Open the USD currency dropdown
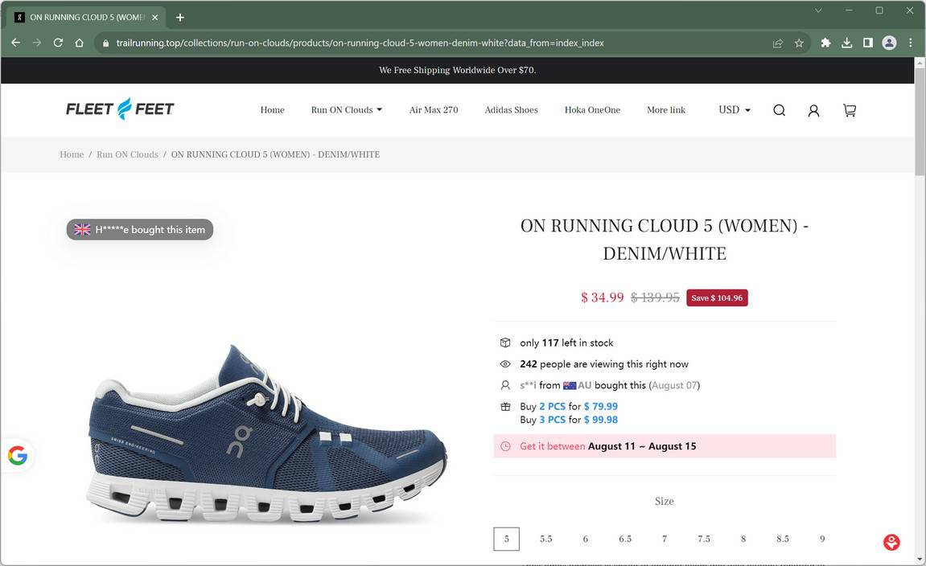This screenshot has width=926, height=566. (735, 110)
